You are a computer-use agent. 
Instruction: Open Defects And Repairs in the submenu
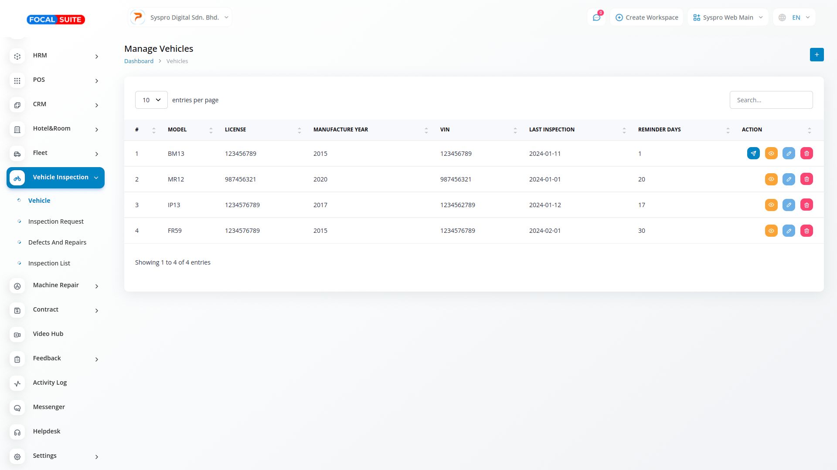tap(57, 242)
